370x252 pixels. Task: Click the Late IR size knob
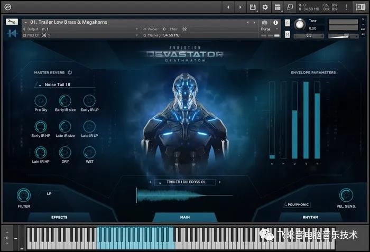click(65, 126)
